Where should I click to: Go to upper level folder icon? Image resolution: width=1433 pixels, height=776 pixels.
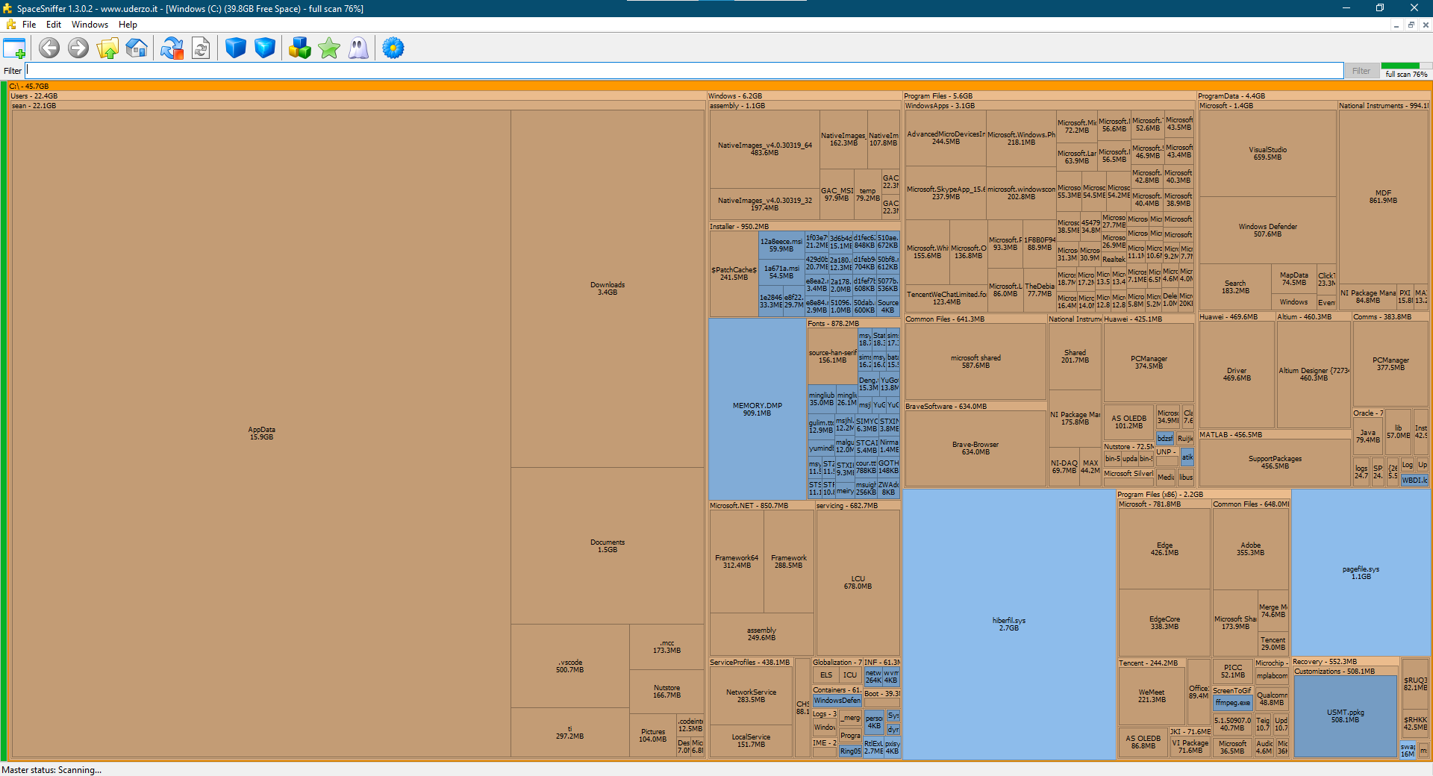(107, 48)
